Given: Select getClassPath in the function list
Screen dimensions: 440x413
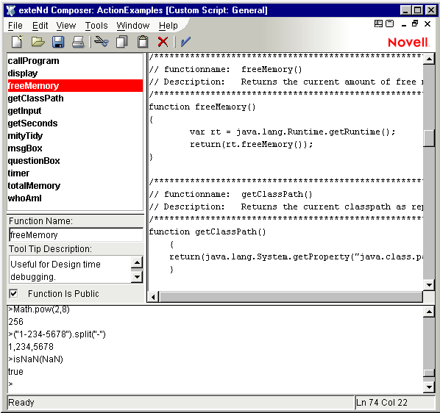Looking at the screenshot, I should [75, 98].
